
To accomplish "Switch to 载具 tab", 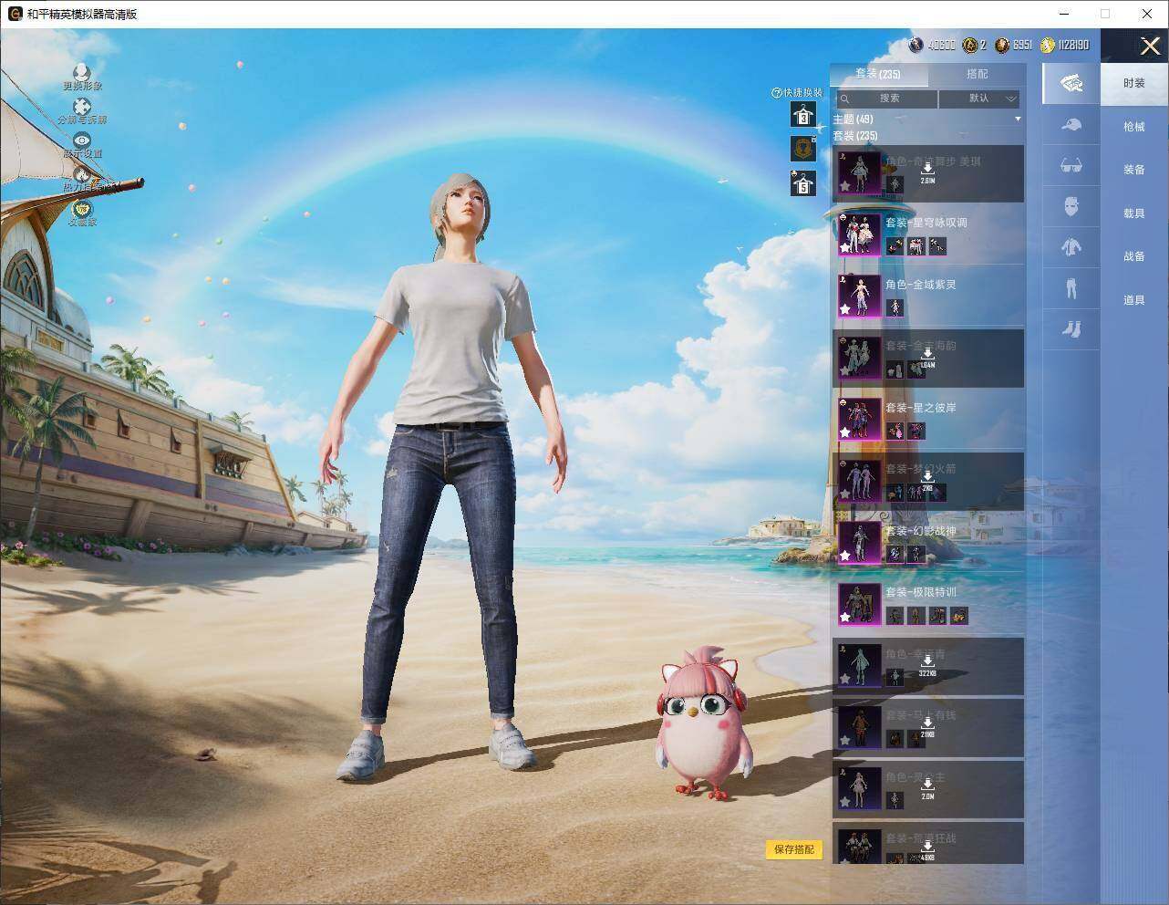I will click(x=1134, y=213).
